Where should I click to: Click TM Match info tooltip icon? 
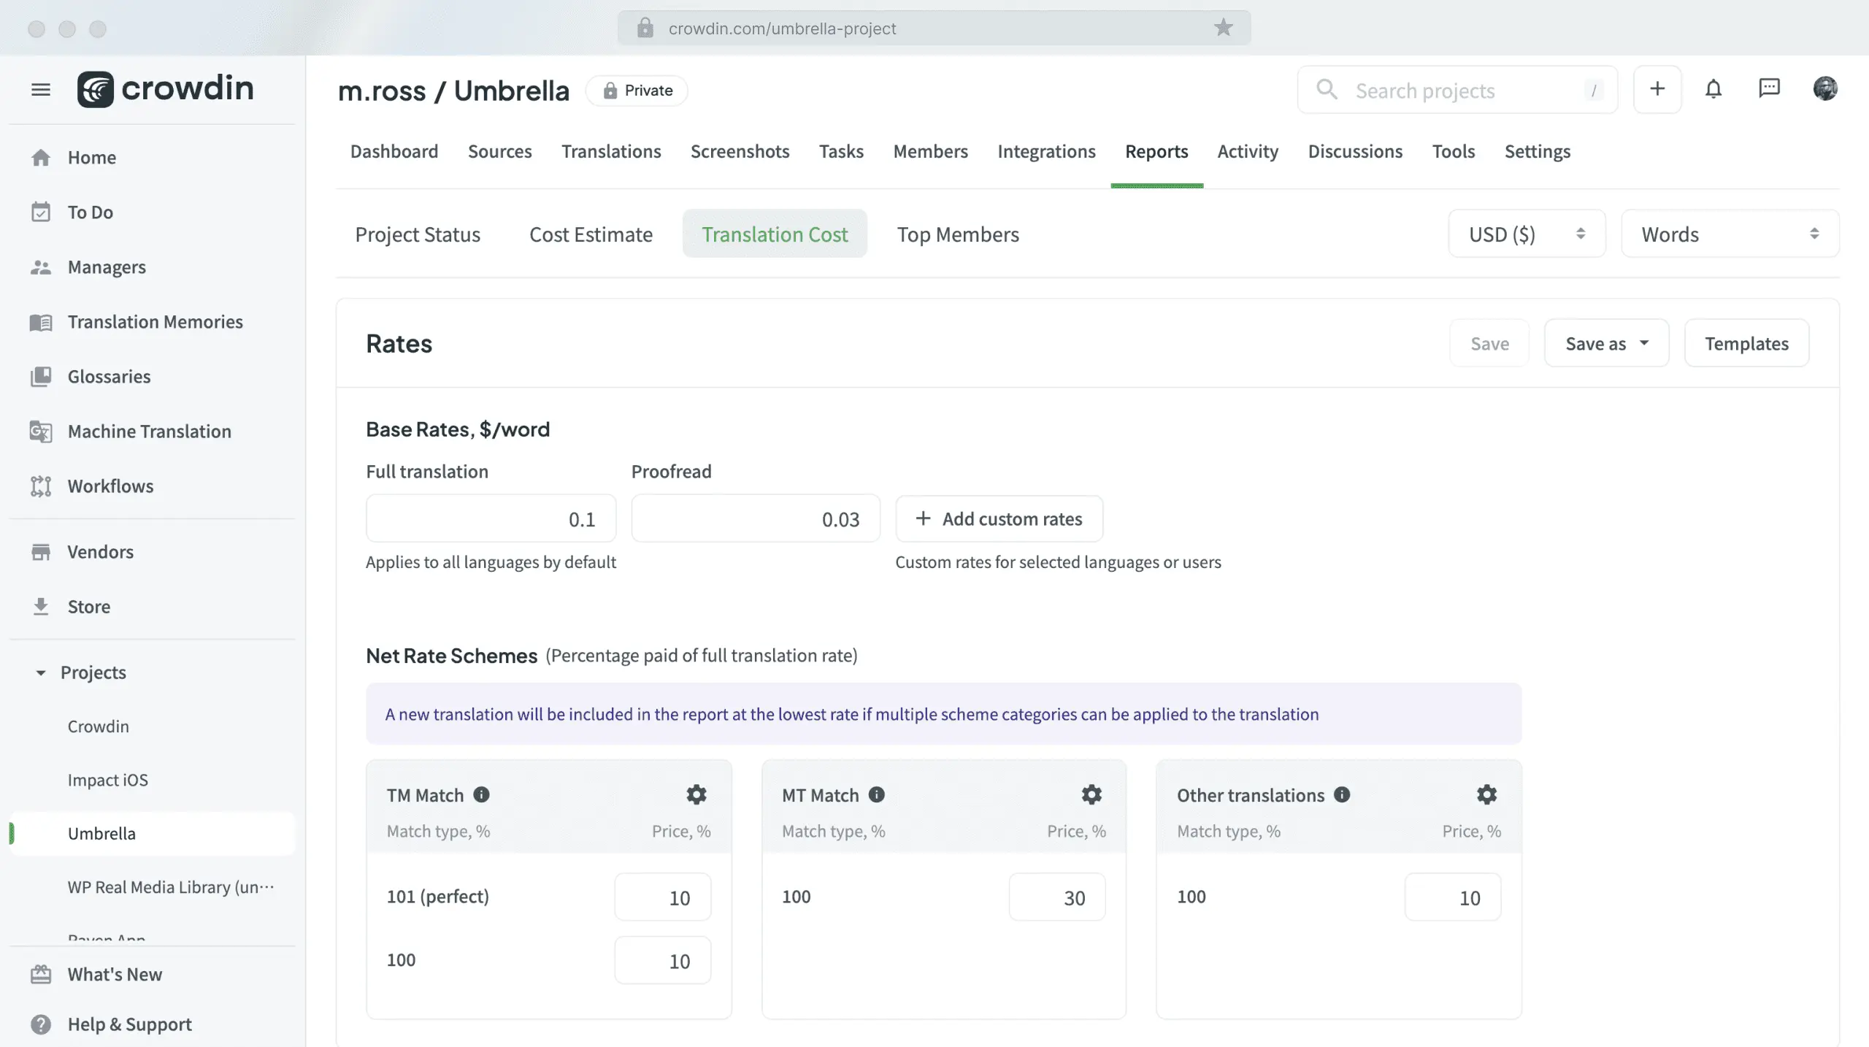[x=481, y=794]
